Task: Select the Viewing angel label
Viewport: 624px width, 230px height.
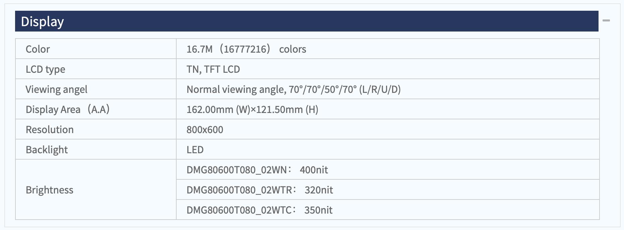Action: tap(56, 89)
